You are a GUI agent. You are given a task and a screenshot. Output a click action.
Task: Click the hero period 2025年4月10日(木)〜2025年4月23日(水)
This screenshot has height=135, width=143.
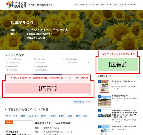(47, 30)
